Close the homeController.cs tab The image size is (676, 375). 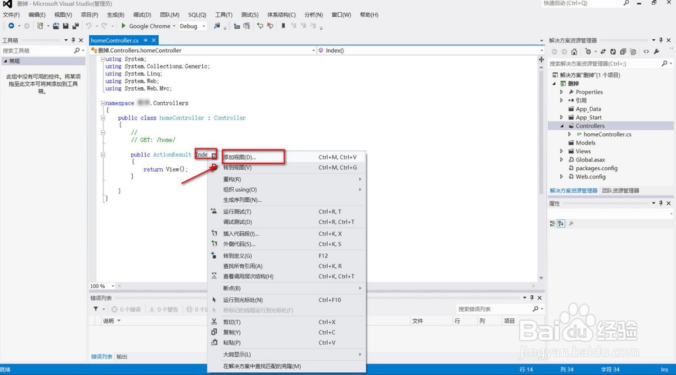pyautogui.click(x=153, y=40)
